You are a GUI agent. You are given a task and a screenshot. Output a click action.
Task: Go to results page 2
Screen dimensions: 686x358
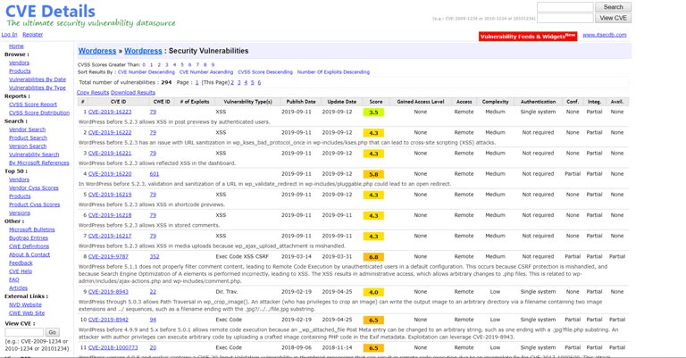pos(232,83)
